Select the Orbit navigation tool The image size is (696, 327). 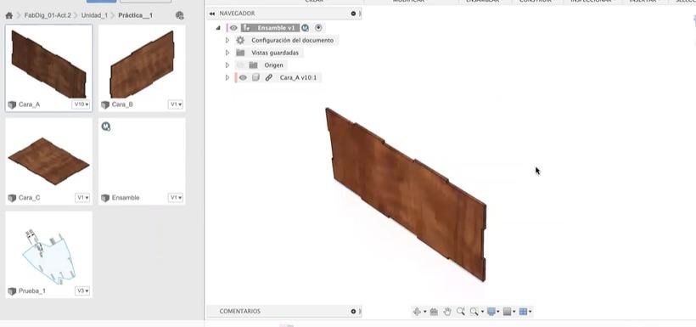(x=417, y=312)
